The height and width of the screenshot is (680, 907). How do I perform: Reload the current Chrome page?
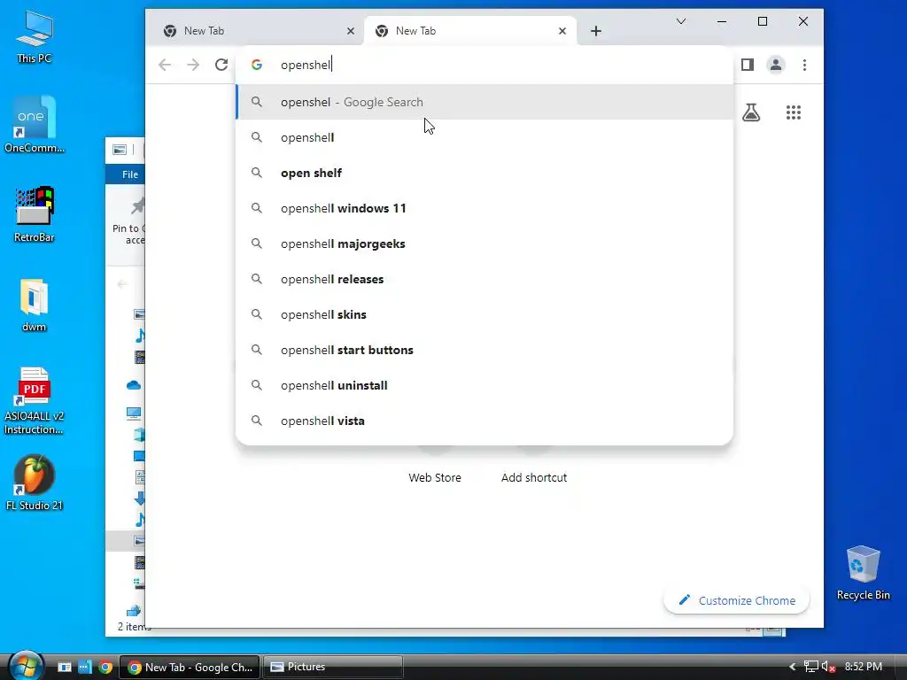[221, 65]
